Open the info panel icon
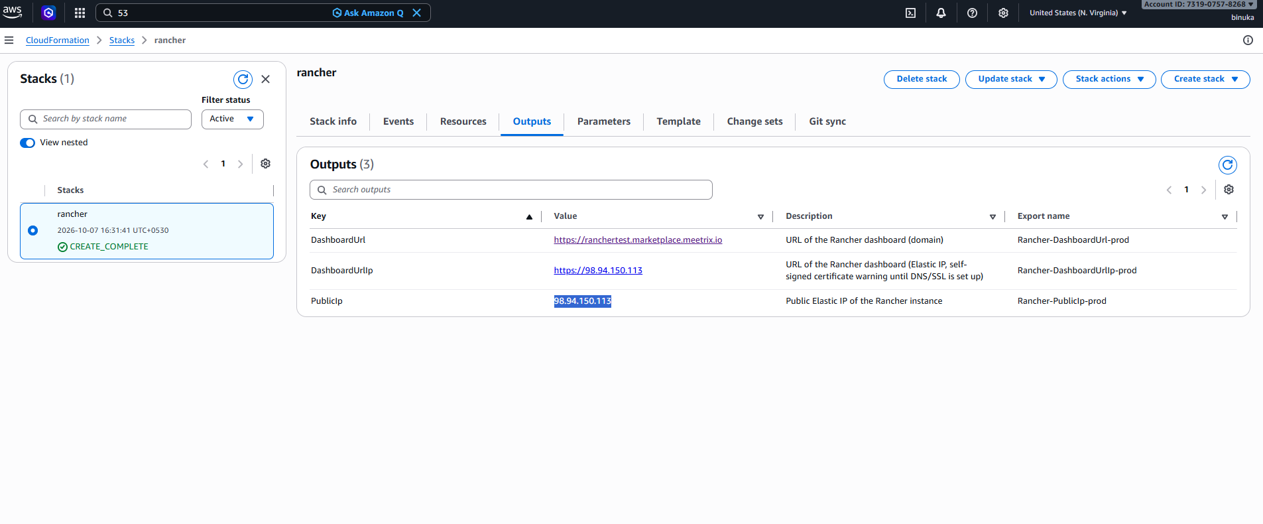Image resolution: width=1263 pixels, height=524 pixels. 1248,40
